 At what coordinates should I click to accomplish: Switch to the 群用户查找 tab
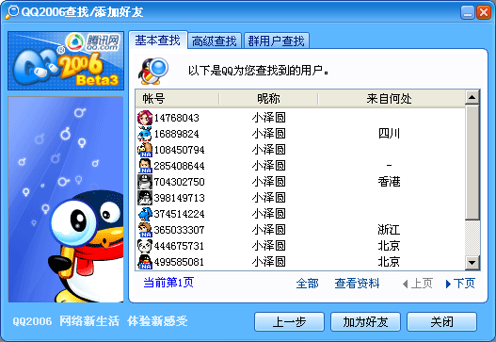tap(276, 41)
